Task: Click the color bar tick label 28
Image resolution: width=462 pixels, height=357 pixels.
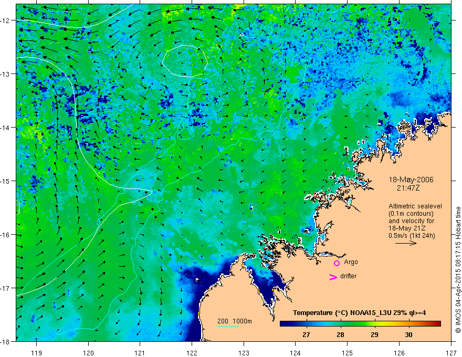Action: 340,334
